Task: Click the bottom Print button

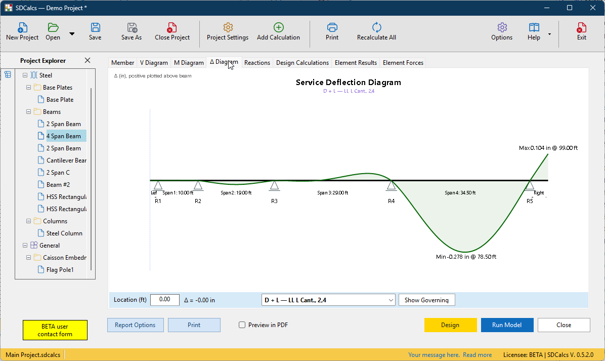Action: click(x=194, y=325)
